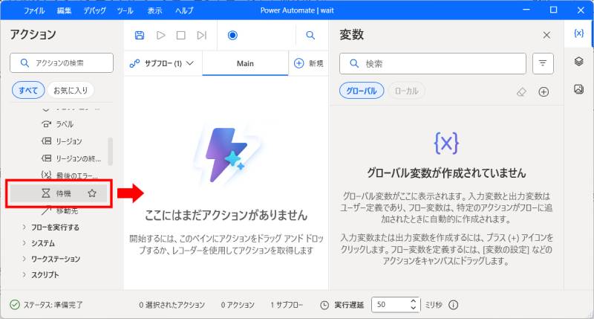Open the デバッグ menu

point(95,11)
